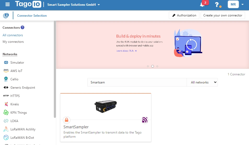Open the hamburger main menu
The image size is (249, 145).
[8, 4]
